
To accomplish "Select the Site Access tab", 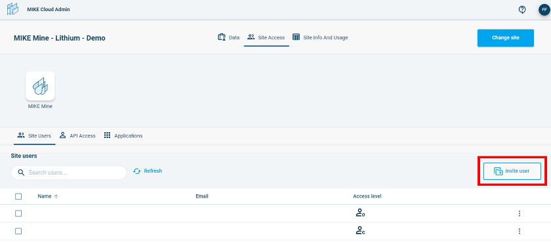I will tap(266, 37).
